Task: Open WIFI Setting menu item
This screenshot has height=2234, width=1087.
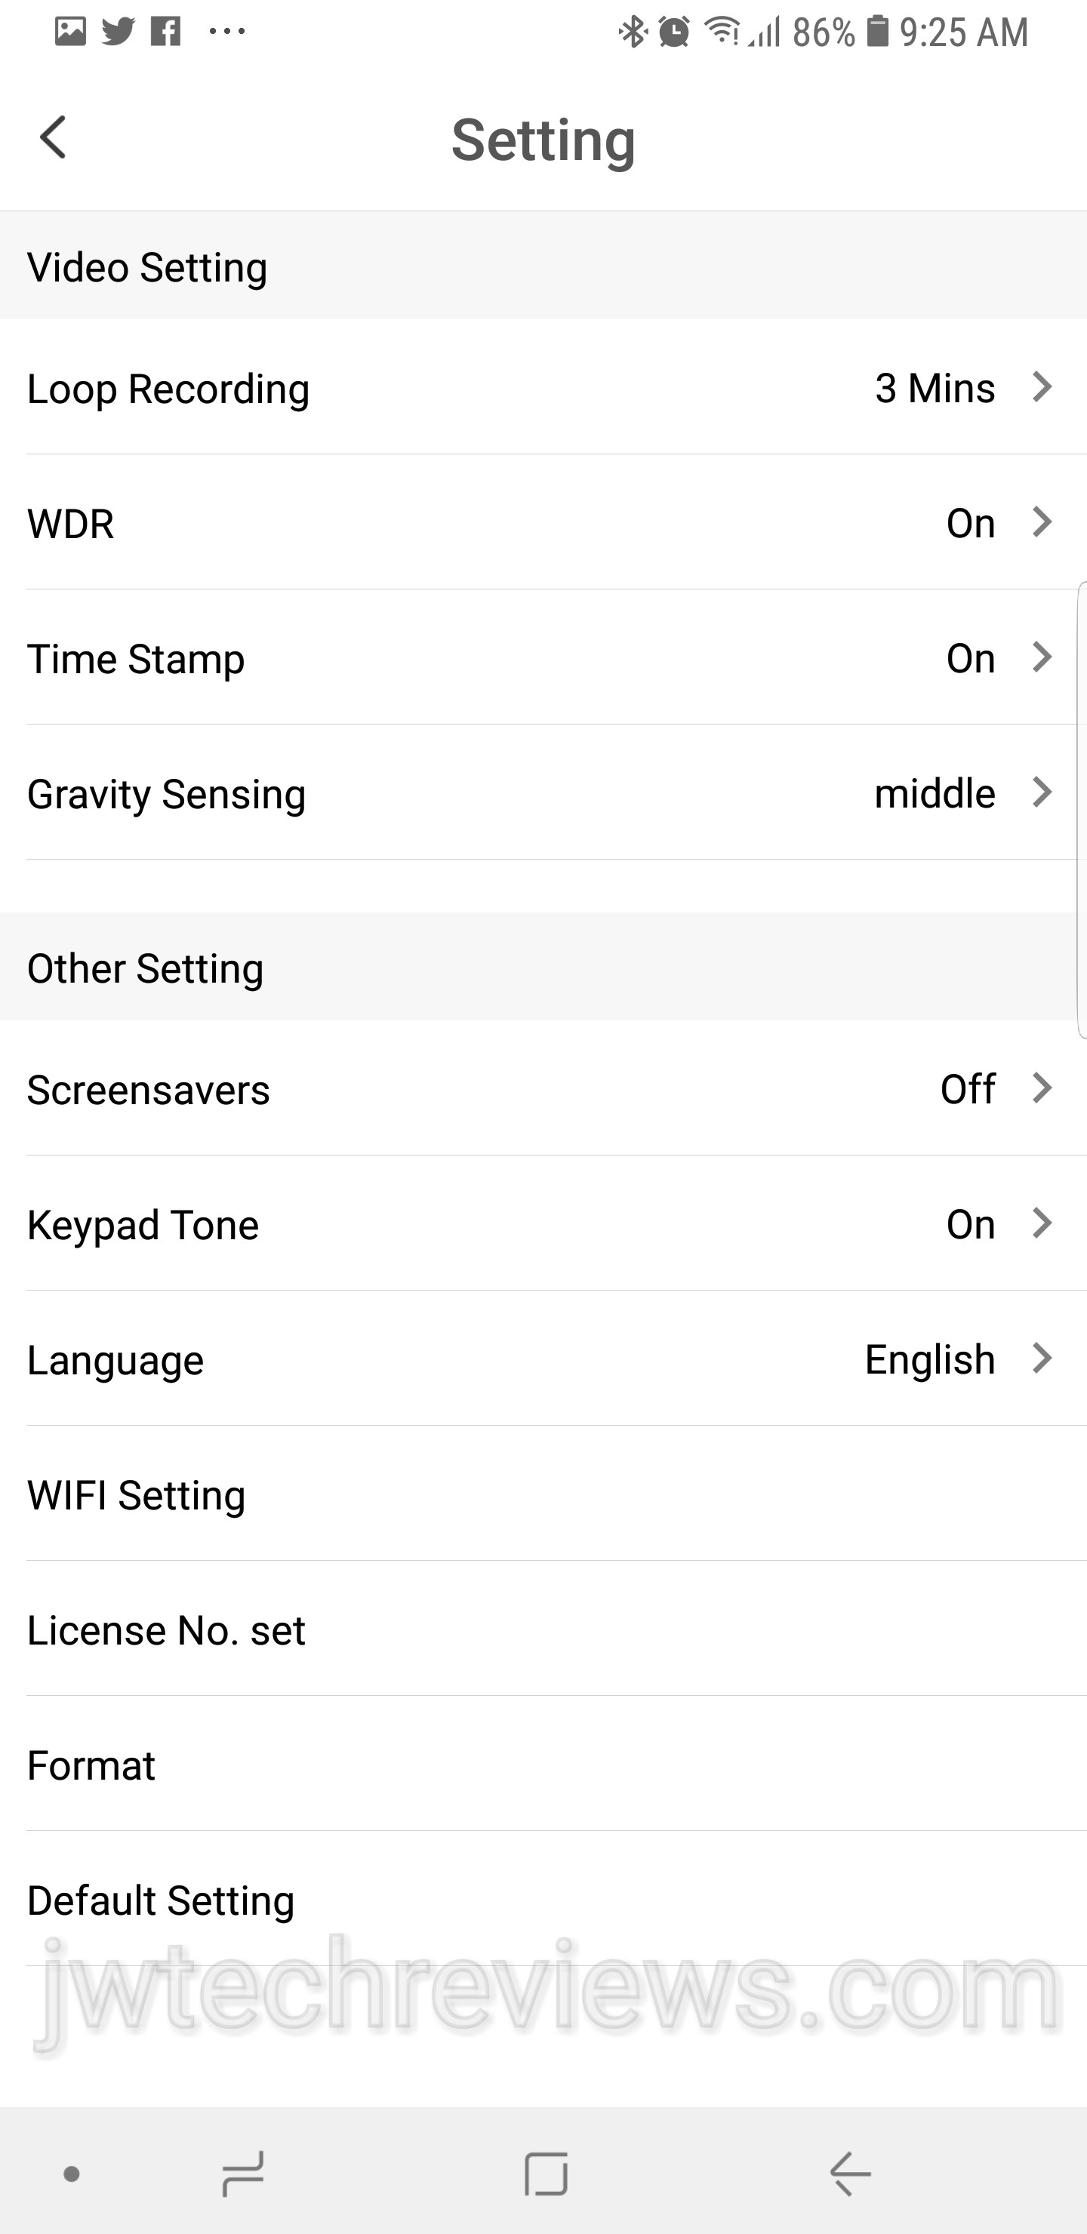Action: click(x=136, y=1495)
